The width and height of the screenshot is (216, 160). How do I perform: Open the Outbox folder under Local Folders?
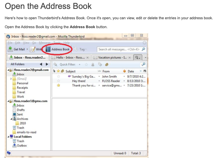(x=22, y=146)
